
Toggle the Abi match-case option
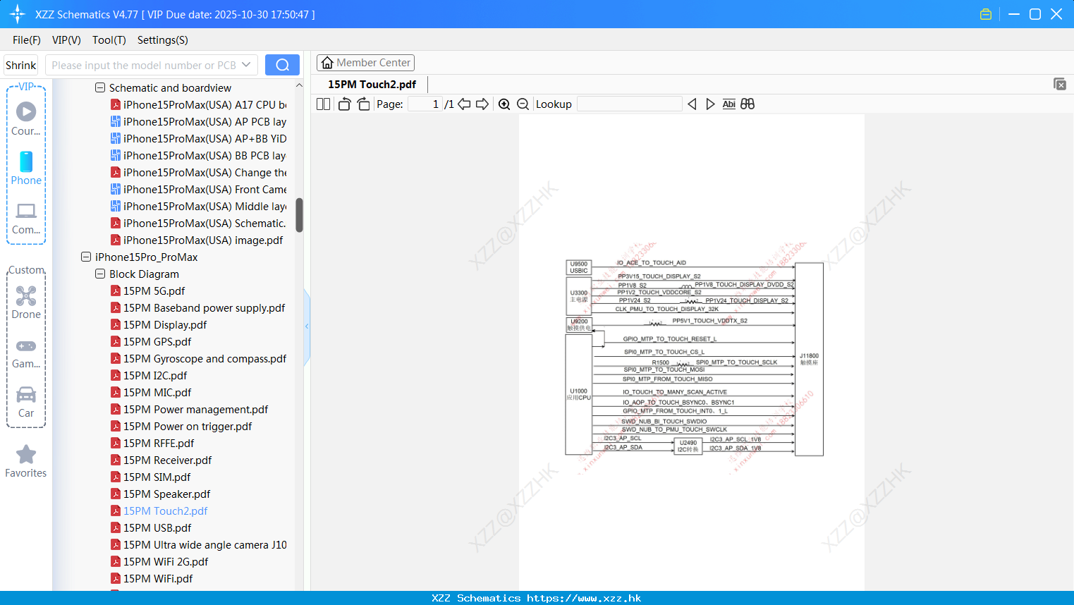729,104
